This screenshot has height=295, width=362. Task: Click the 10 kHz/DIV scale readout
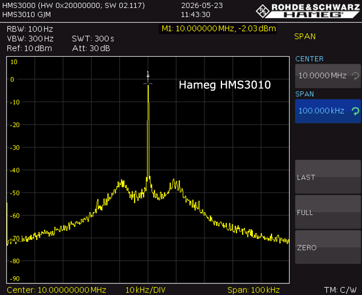tap(145, 290)
